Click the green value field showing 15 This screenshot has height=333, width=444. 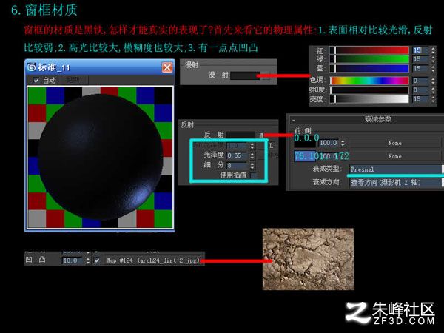click(420, 59)
